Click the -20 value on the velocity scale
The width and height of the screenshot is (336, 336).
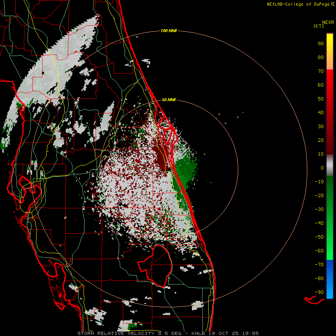click(x=319, y=195)
